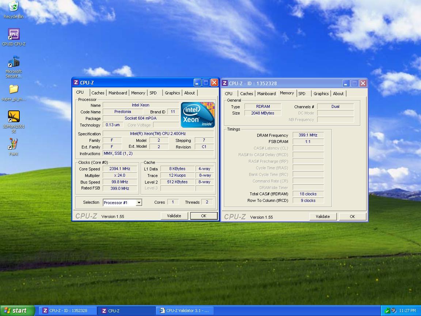Click Trace cache value 12 Kuops
421x316 pixels.
178,175
